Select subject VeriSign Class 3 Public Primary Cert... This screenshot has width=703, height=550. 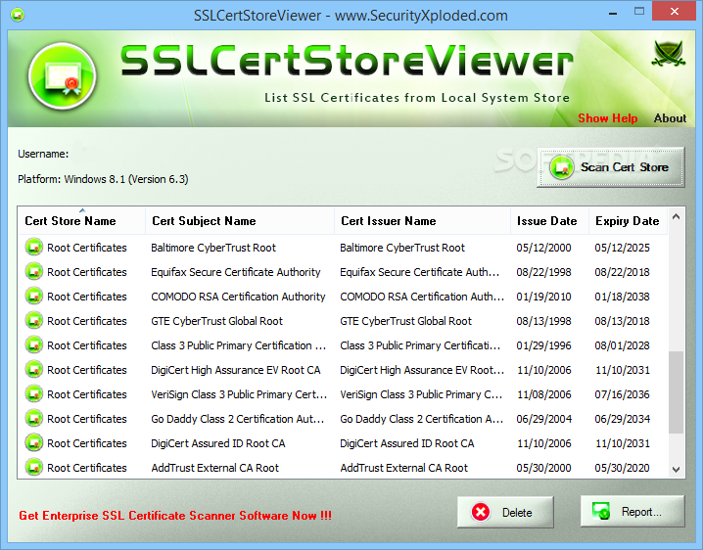pos(239,394)
